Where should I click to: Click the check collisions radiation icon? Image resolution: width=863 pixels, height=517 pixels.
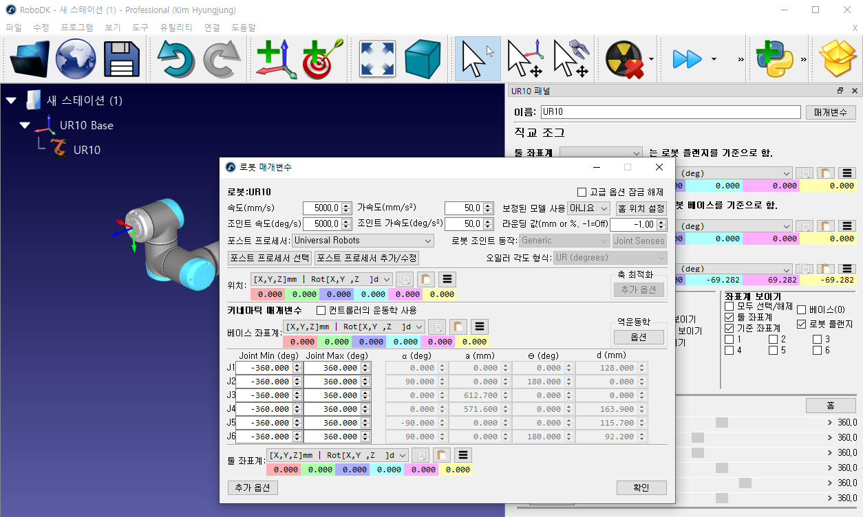pyautogui.click(x=624, y=59)
